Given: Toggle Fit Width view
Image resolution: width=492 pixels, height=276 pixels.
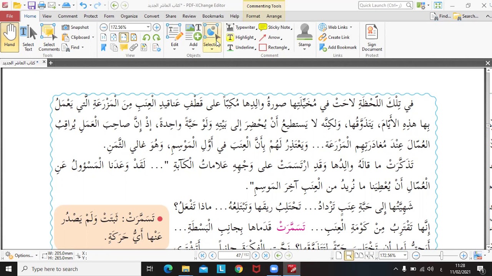Looking at the screenshot, I should pos(123,37).
